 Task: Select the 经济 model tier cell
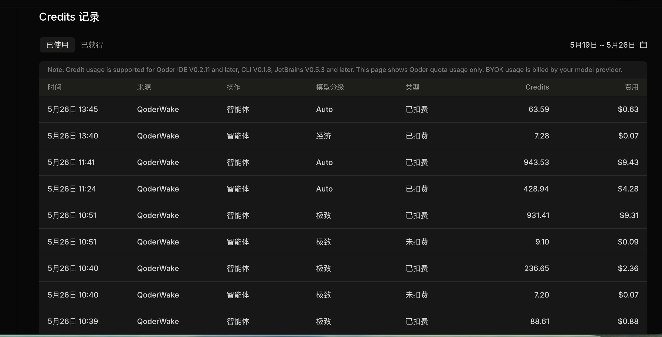pyautogui.click(x=324, y=136)
